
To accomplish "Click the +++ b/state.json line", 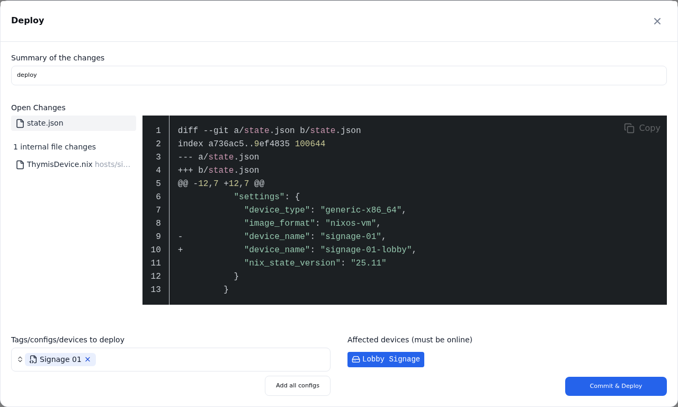I will tap(218, 171).
